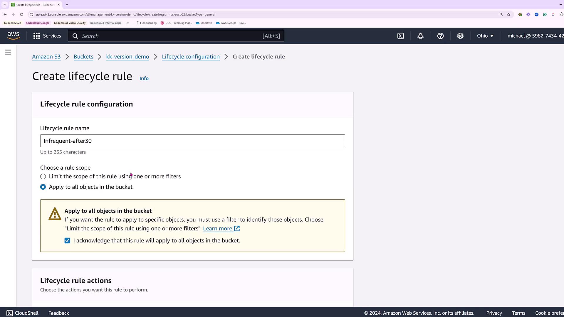Reload the page in browser
The height and width of the screenshot is (317, 564).
[21, 14]
